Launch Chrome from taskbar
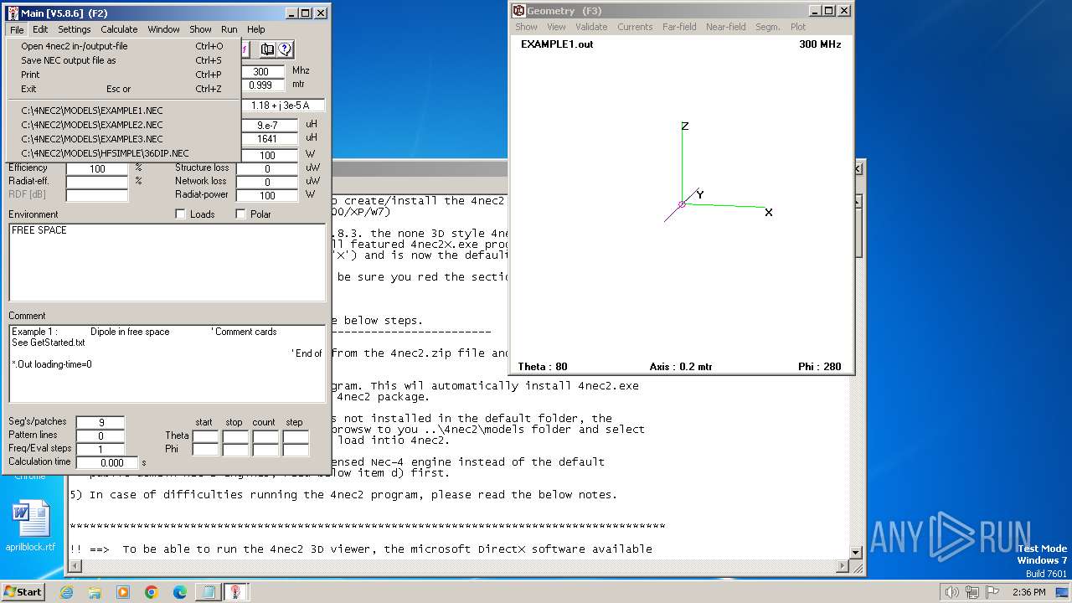 tap(152, 592)
